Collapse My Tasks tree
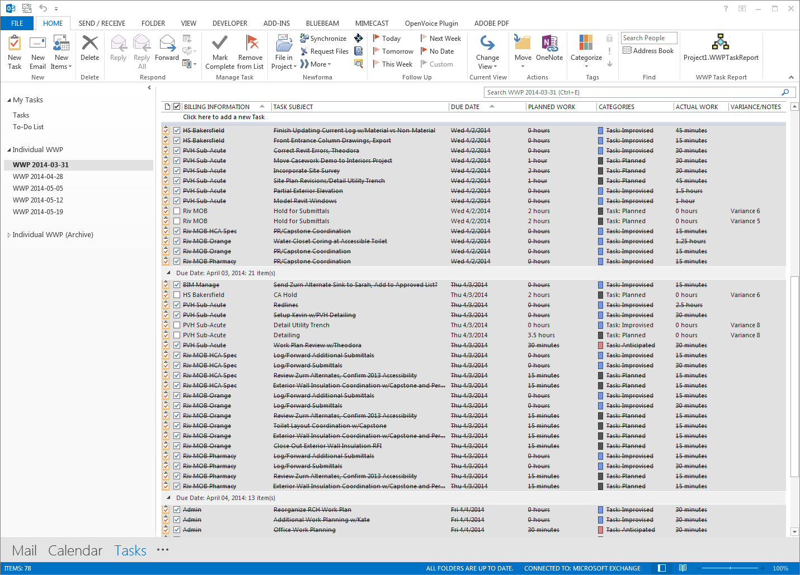Viewport: 800px width, 575px height. click(9, 100)
